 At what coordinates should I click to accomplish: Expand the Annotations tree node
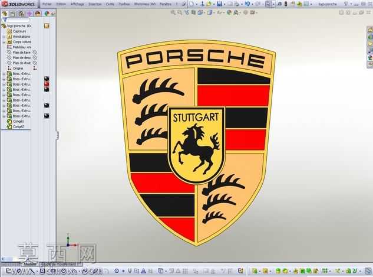click(x=4, y=37)
